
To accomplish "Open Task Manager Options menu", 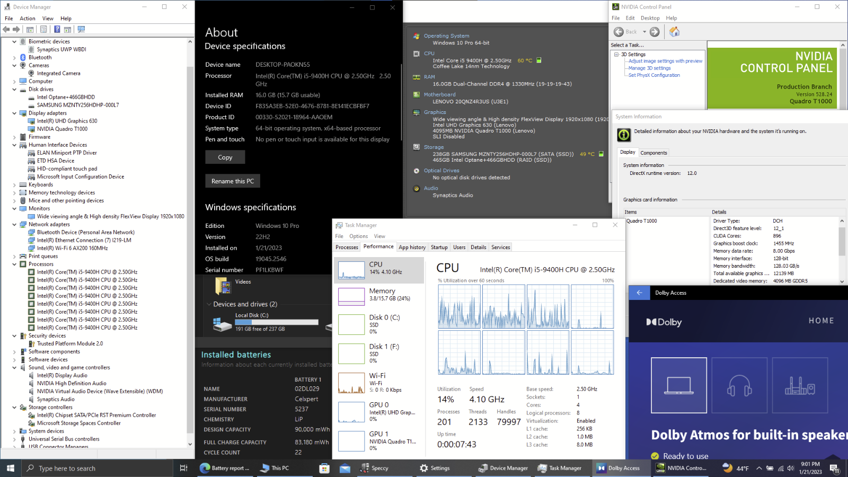I will click(x=358, y=236).
